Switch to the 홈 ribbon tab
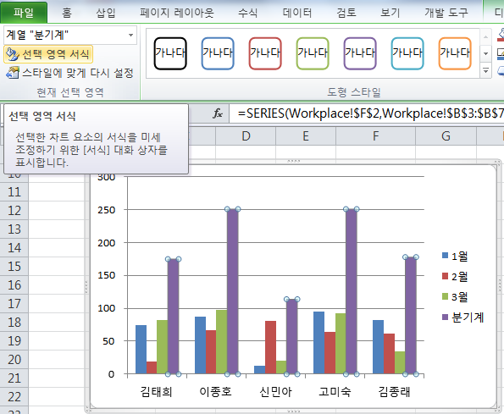 point(67,13)
